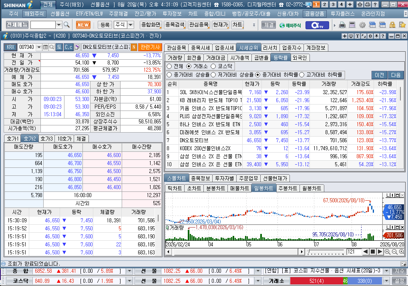
Task: Zoom out of the chart with the minus magnifier
Action: point(394,252)
